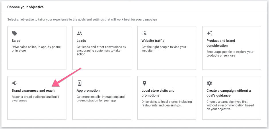
Task: Click the gear icon for campaign without goal
Action: (x=209, y=83)
